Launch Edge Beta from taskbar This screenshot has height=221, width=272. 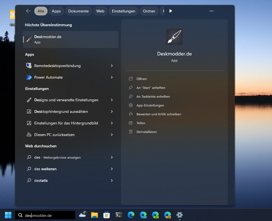click(143, 215)
